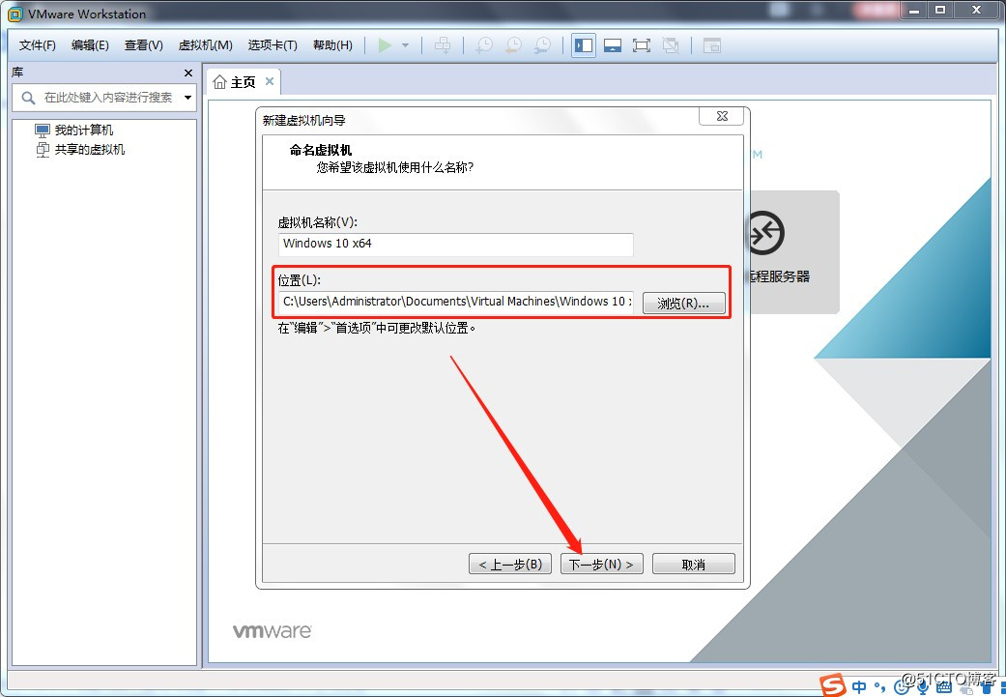Viewport: 1006px width, 697px height.
Task: Open the 选项卡(T) menu
Action: click(273, 45)
